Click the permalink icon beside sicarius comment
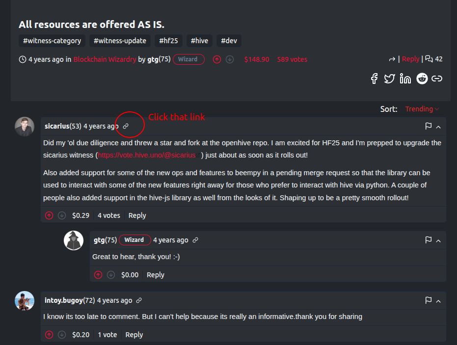This screenshot has width=457, height=345. [x=126, y=126]
